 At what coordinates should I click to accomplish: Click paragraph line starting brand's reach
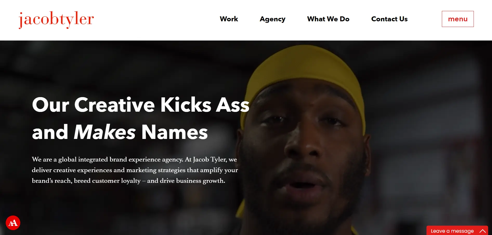point(128,181)
